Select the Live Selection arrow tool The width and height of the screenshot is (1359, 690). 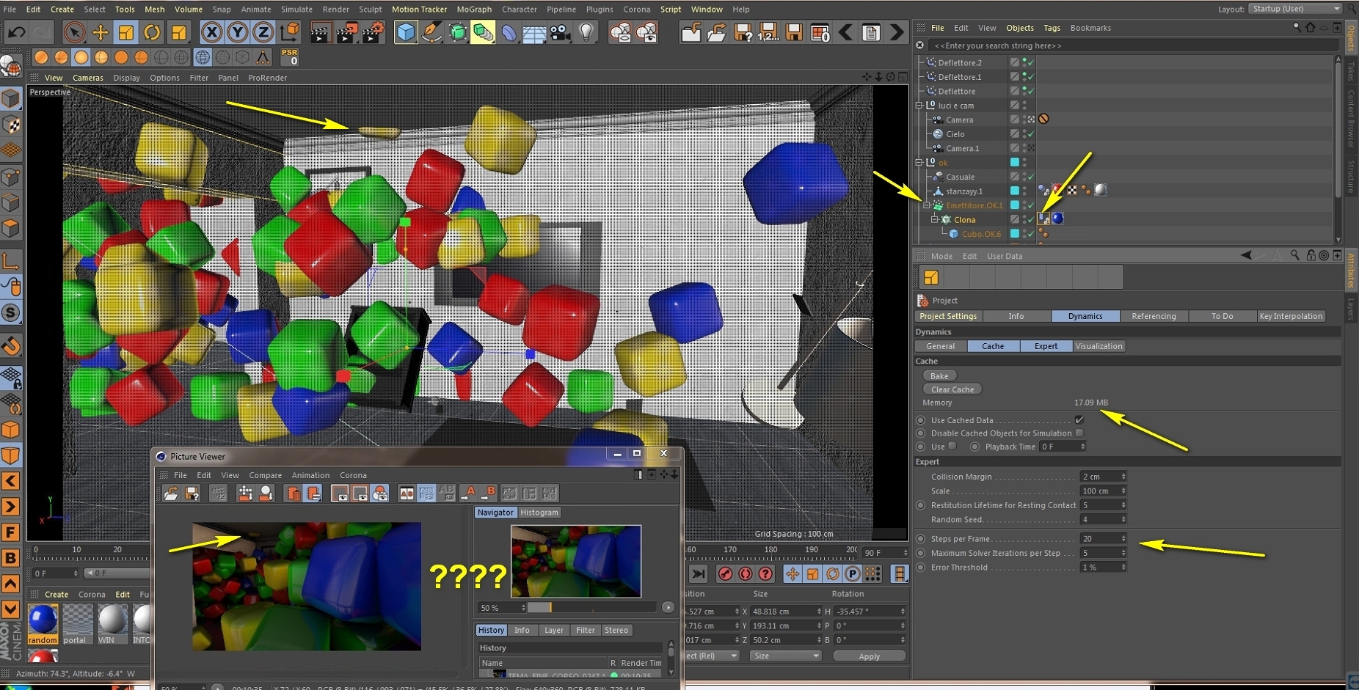tap(73, 32)
